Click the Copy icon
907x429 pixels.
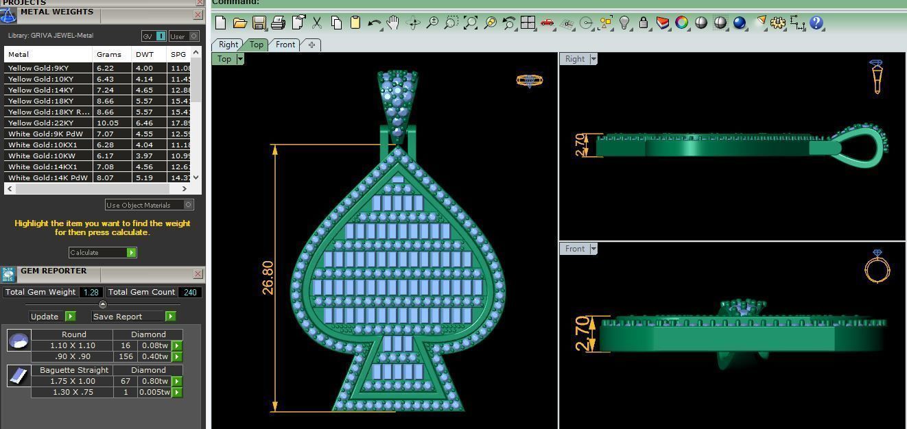[336, 23]
